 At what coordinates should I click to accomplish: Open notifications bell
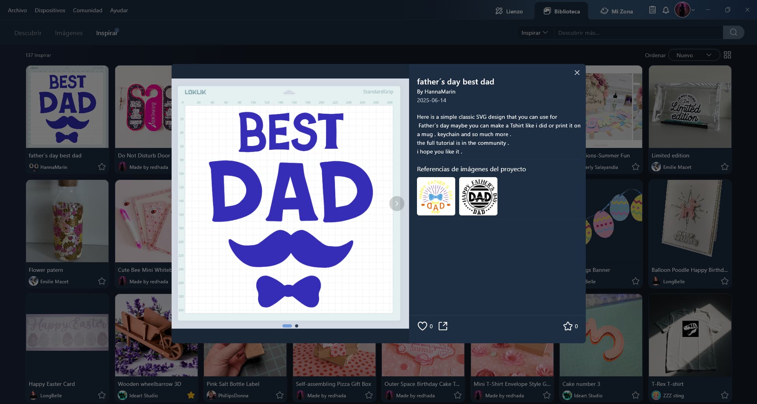tap(666, 10)
